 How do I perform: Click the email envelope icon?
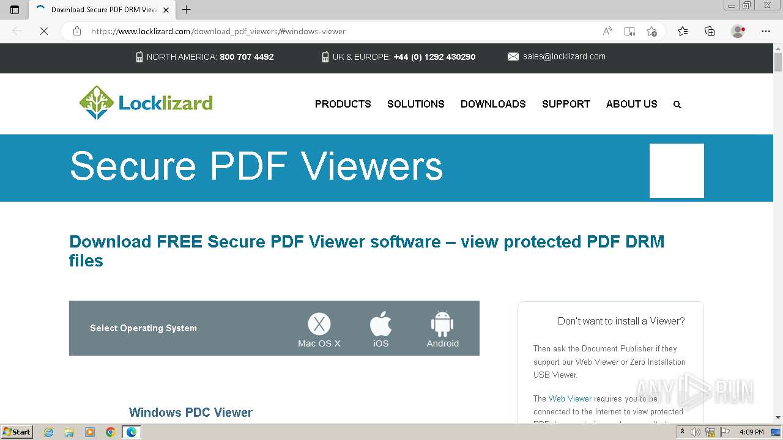coord(513,56)
